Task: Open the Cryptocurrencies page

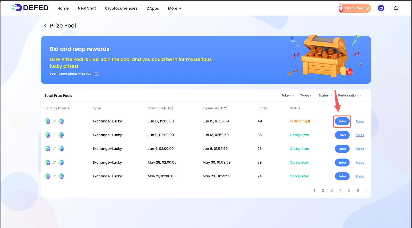Action: (121, 8)
